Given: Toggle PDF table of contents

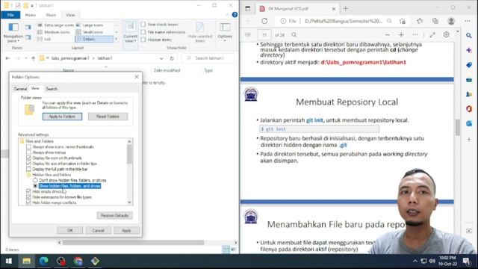Looking at the screenshot, I should coord(248,35).
